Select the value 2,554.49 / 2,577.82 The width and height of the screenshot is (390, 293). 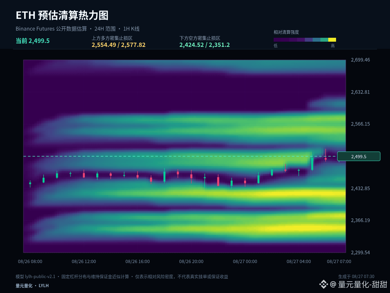(x=119, y=45)
